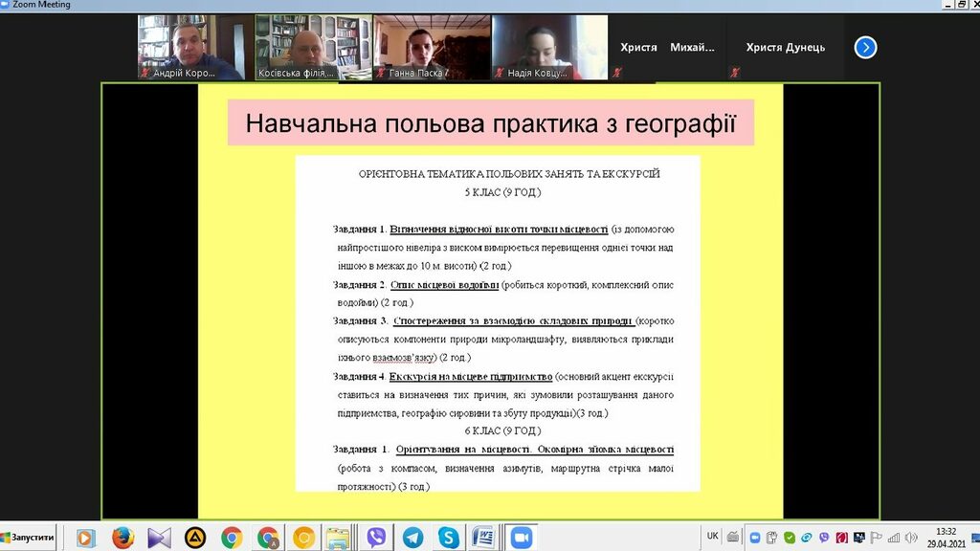The height and width of the screenshot is (551, 980).
Task: Select Михай... participant tile
Action: (x=691, y=48)
